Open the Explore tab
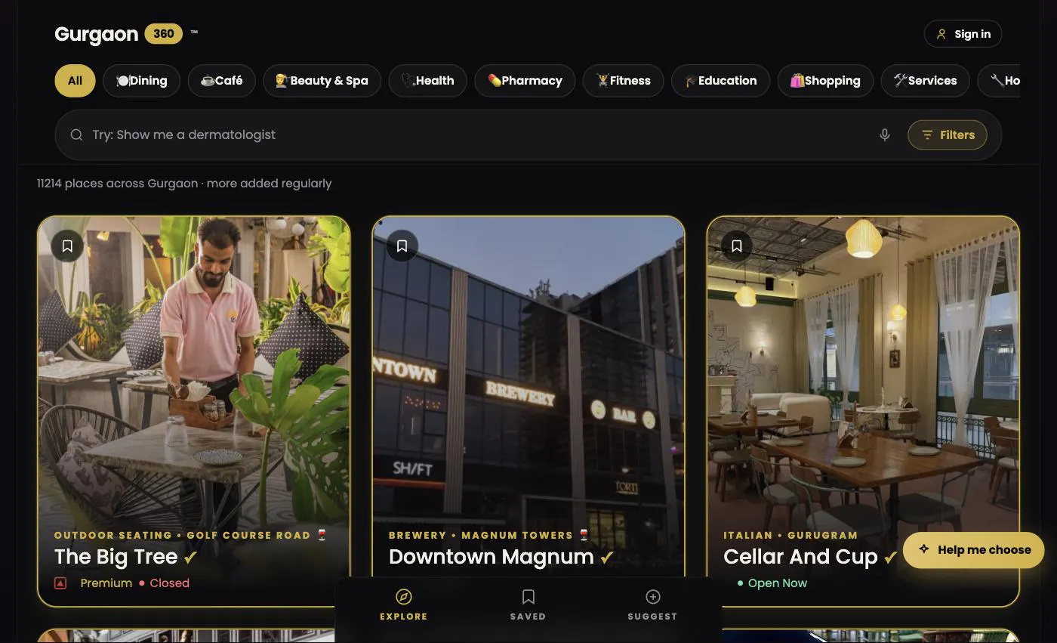The height and width of the screenshot is (643, 1057). pos(403,605)
